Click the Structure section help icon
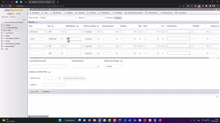Screen dimensions: 220x123 click(37, 22)
